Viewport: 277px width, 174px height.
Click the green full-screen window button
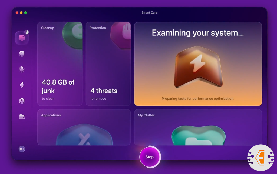[x=25, y=13]
